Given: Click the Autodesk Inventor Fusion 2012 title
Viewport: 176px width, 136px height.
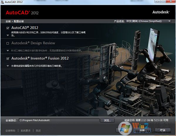Looking at the screenshot, I should tap(40, 58).
